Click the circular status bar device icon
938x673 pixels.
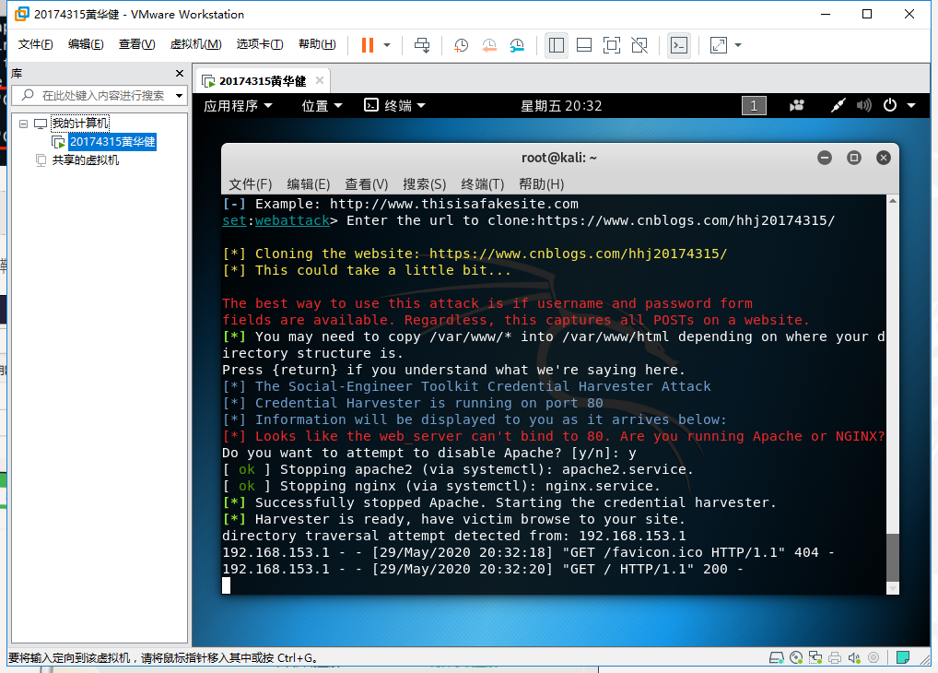[874, 657]
